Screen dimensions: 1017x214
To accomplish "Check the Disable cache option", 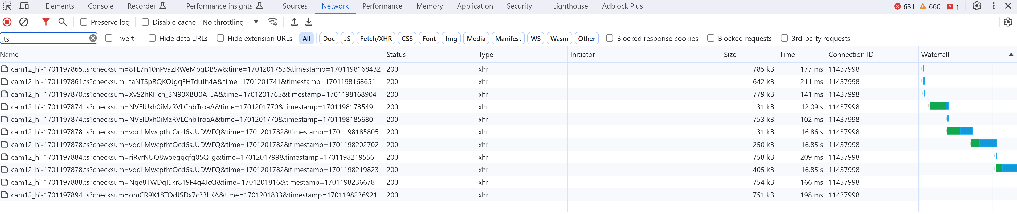I will [x=145, y=22].
